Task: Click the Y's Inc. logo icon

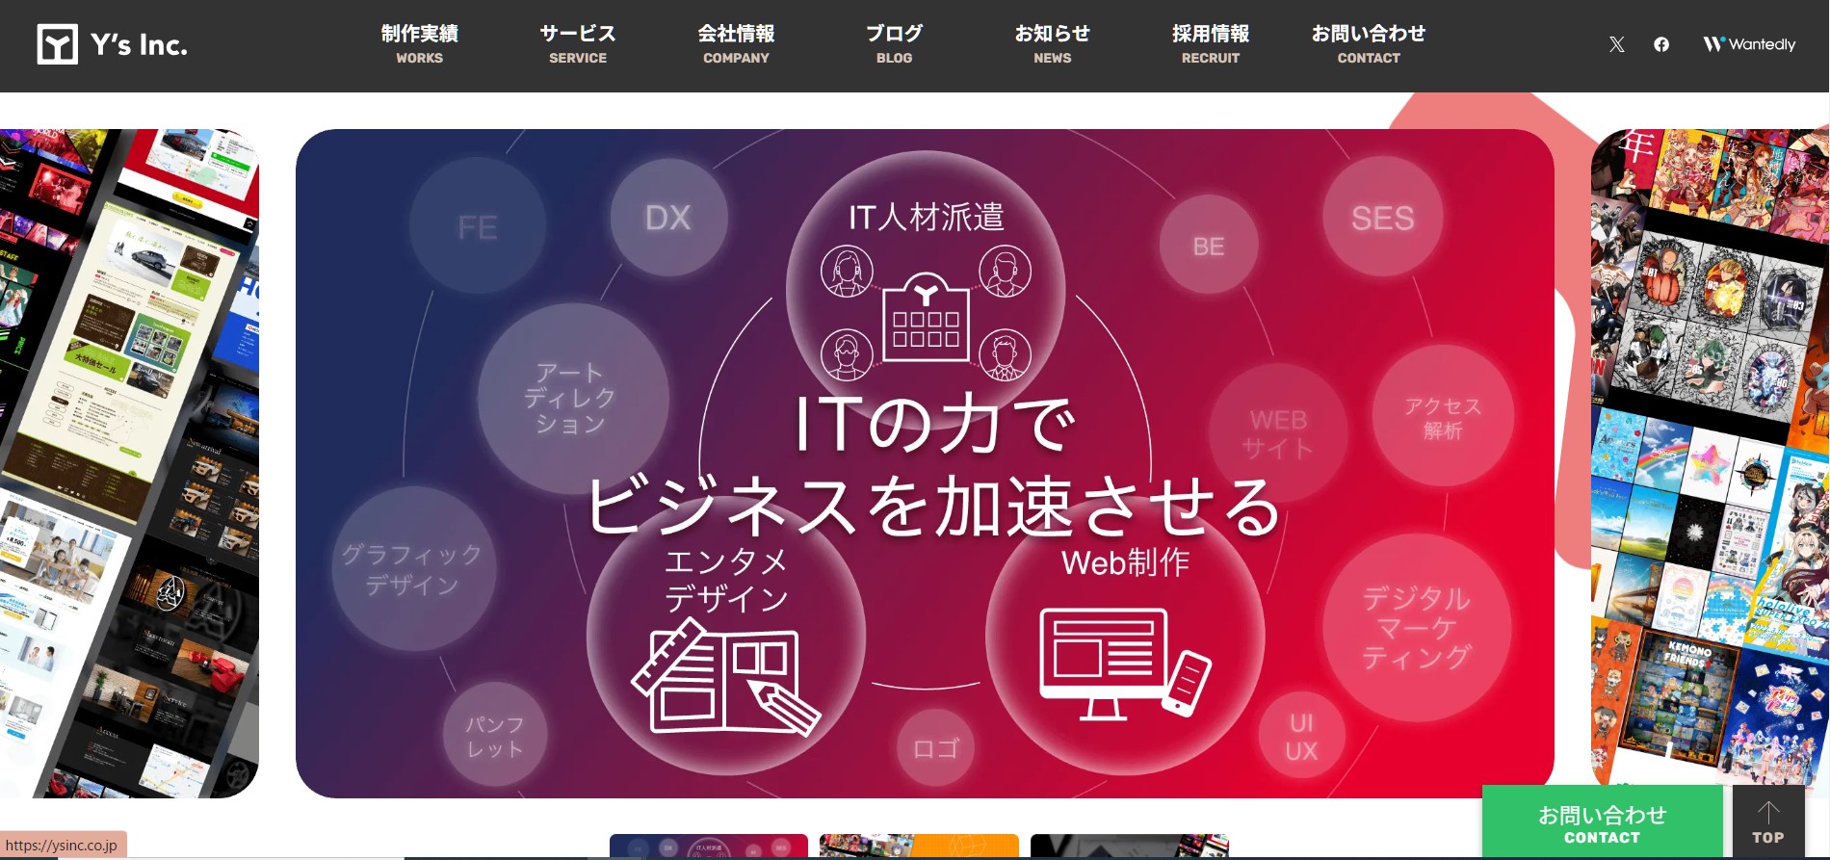Action: point(57,44)
